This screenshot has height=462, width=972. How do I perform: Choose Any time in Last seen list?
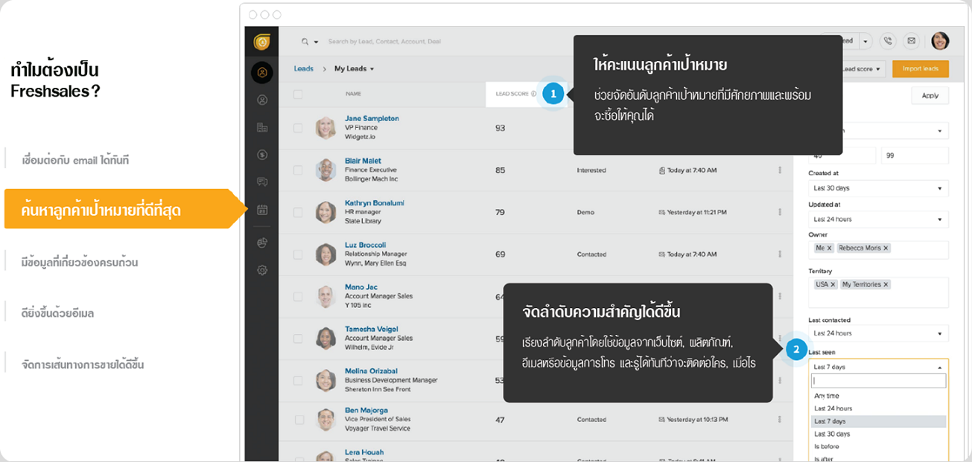pyautogui.click(x=878, y=396)
